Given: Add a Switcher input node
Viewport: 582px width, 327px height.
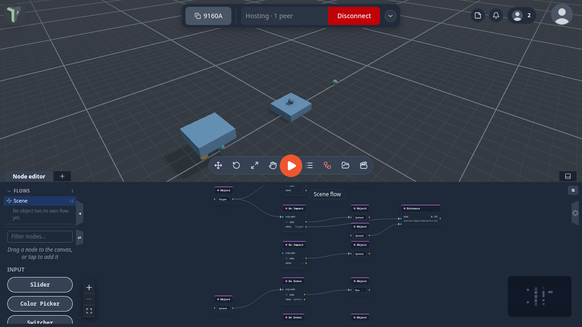Looking at the screenshot, I should pyautogui.click(x=40, y=321).
